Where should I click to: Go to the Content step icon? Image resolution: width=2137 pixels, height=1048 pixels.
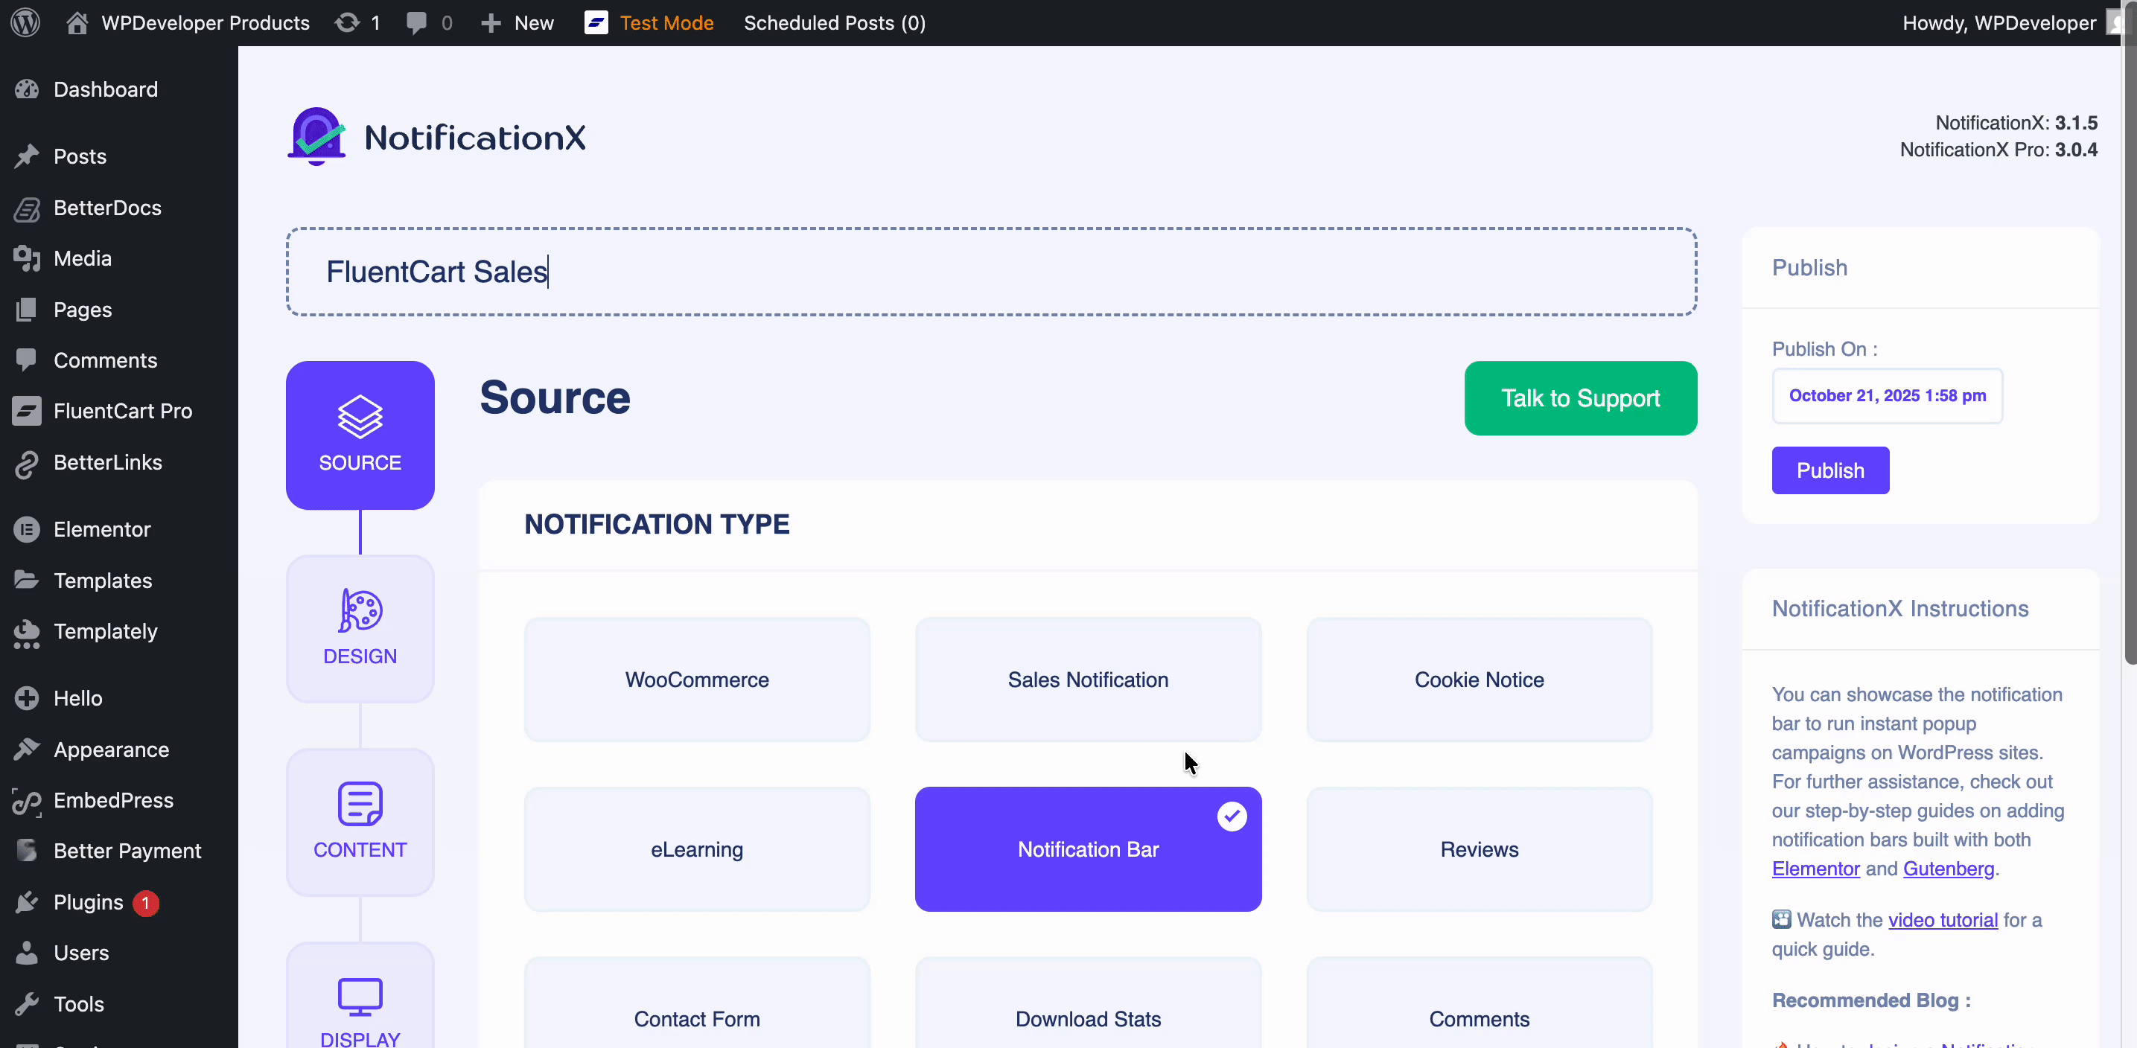[360, 803]
